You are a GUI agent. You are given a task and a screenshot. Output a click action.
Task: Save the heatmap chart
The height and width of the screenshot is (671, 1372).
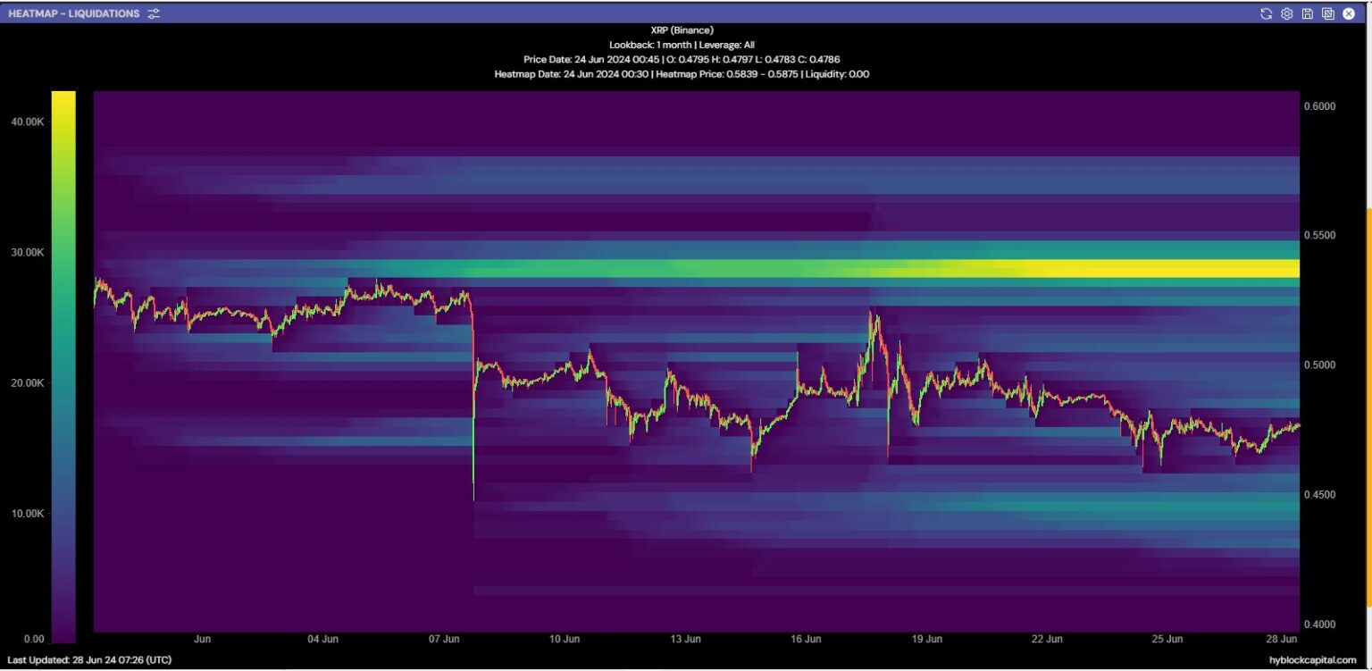tap(1308, 13)
